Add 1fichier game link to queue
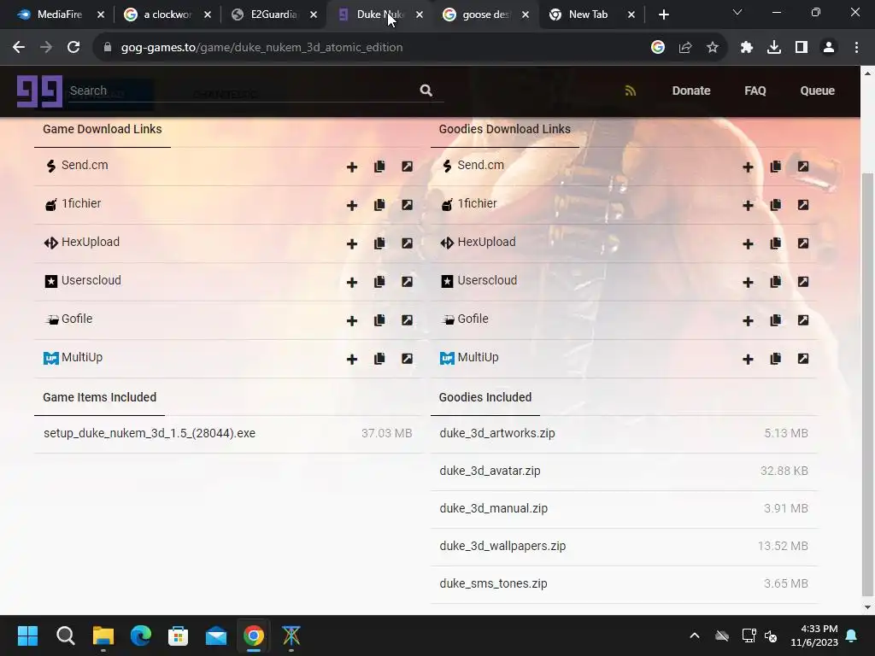Screen dimensions: 875x656 351,205
